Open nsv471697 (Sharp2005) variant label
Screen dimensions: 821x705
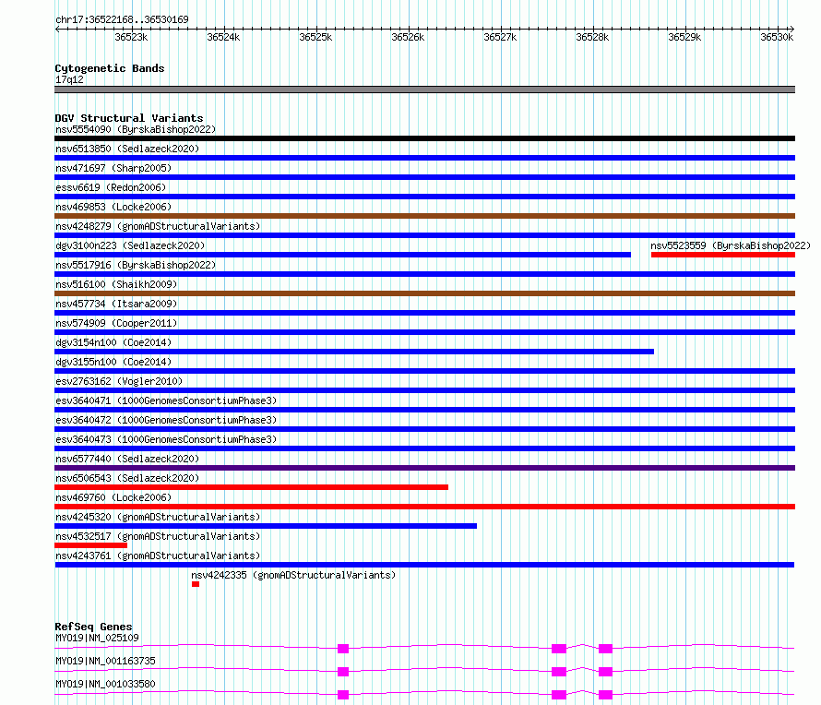coord(113,168)
